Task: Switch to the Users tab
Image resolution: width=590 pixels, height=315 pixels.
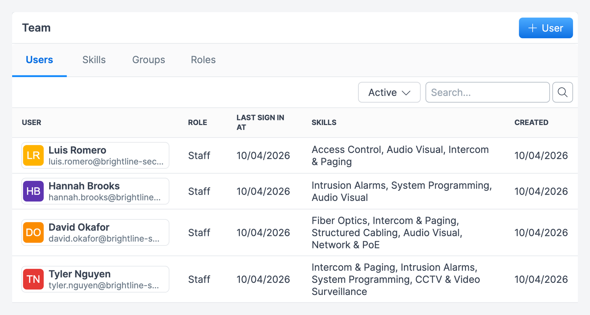Action: pos(39,60)
